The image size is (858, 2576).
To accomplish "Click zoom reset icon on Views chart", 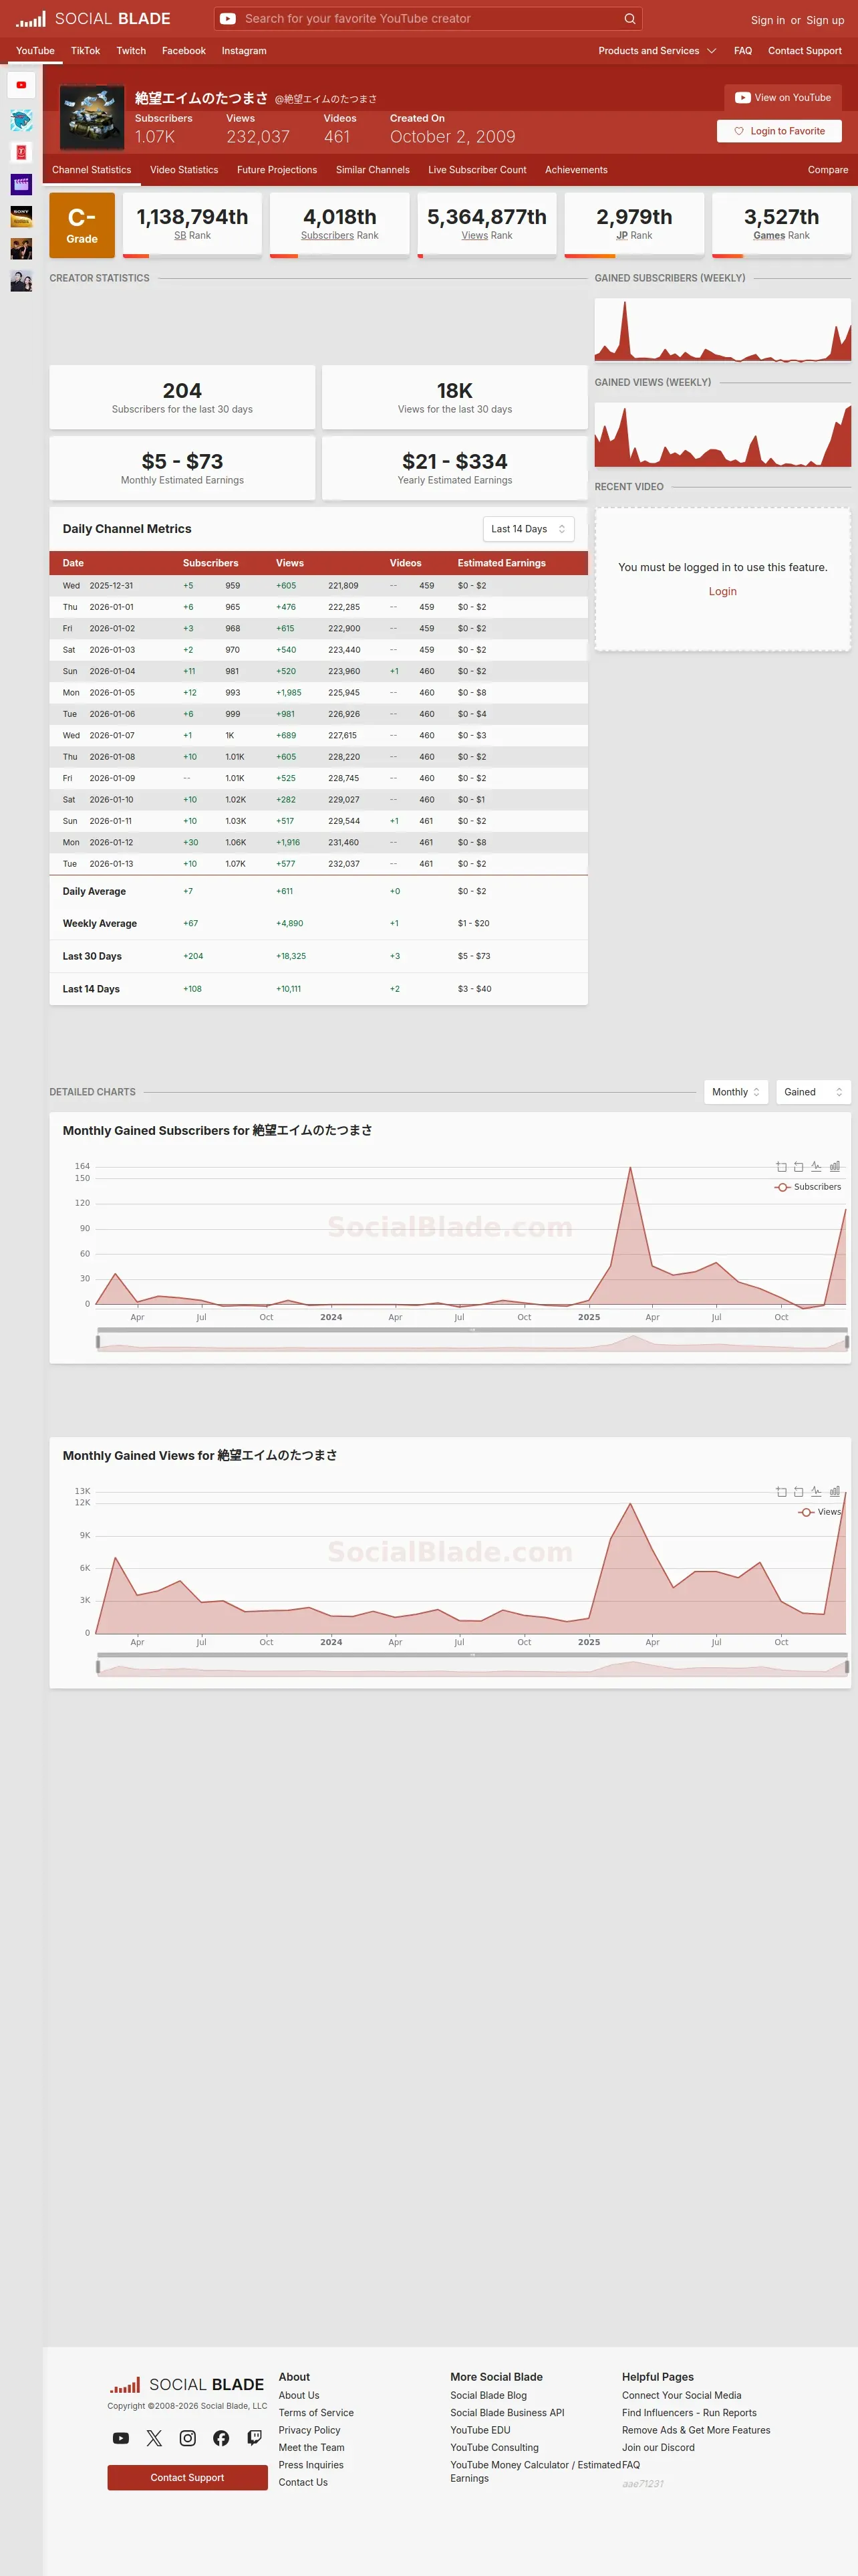I will (x=798, y=1492).
